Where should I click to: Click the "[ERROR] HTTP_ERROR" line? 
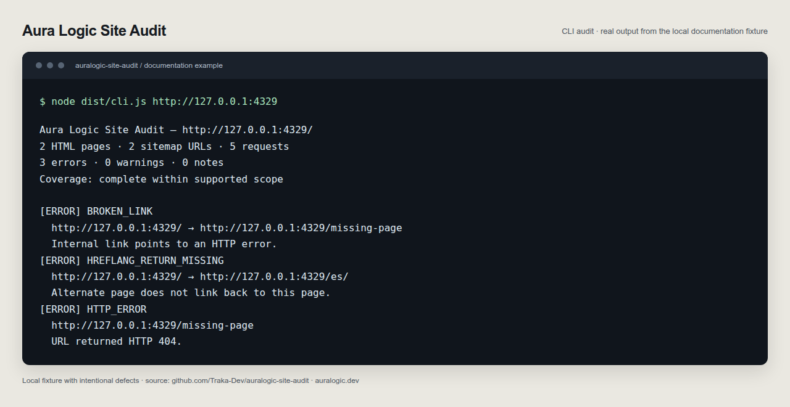(x=93, y=310)
